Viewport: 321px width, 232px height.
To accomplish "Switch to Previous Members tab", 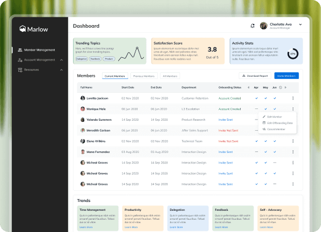I will tap(144, 76).
